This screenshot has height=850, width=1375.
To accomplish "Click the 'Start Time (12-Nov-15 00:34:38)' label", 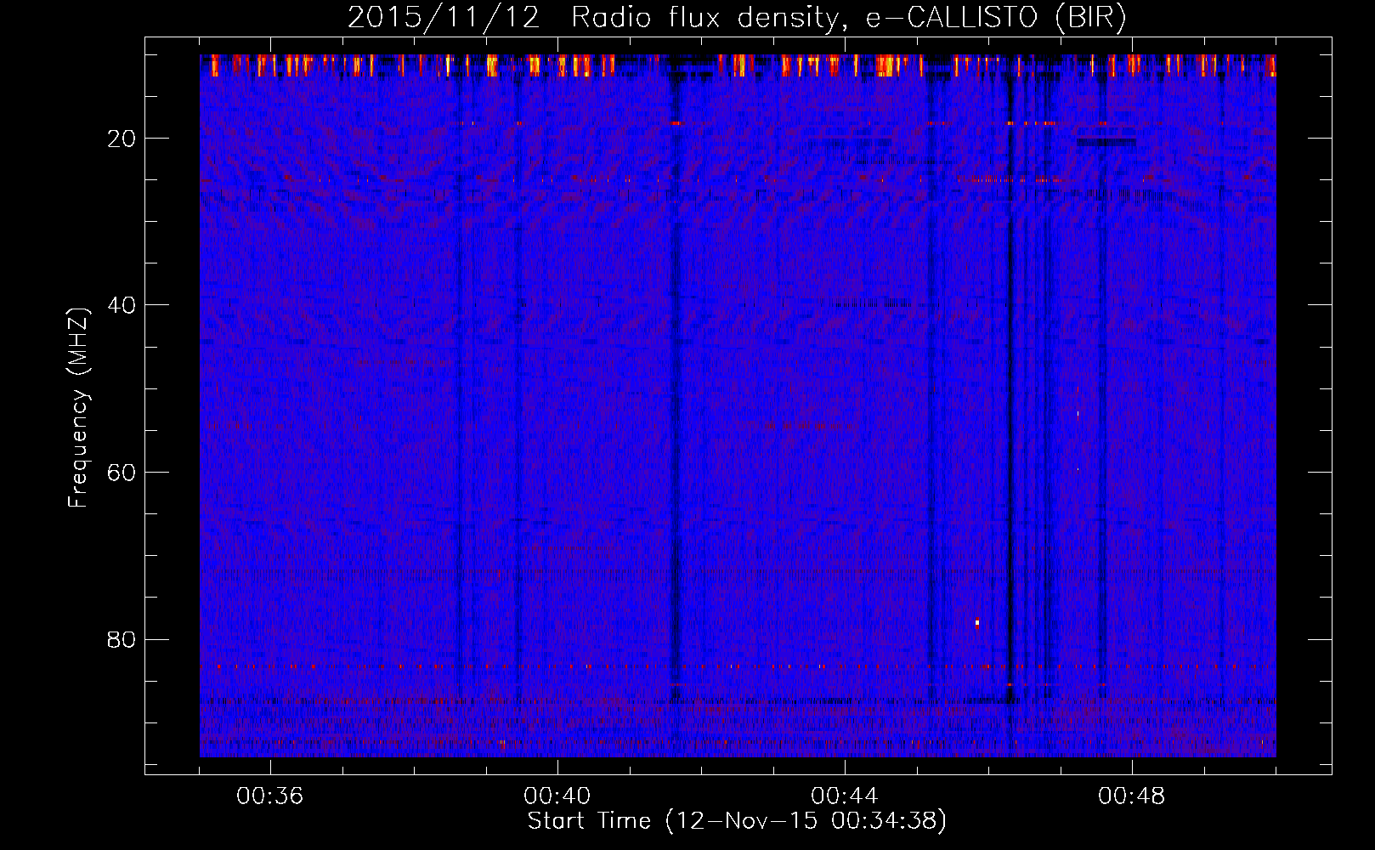I will coord(737,821).
